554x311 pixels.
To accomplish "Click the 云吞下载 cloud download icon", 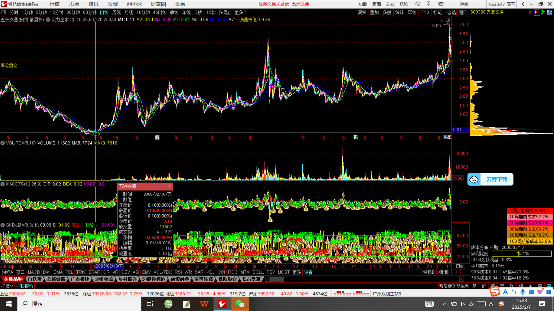I will click(474, 179).
